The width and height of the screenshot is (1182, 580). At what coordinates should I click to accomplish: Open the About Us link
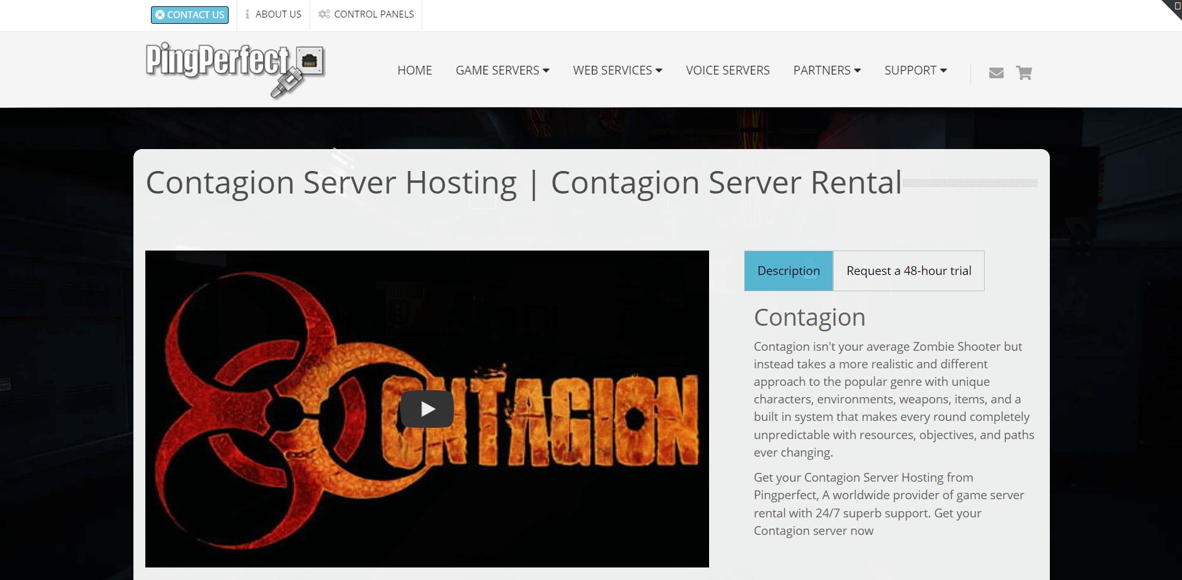coord(273,14)
